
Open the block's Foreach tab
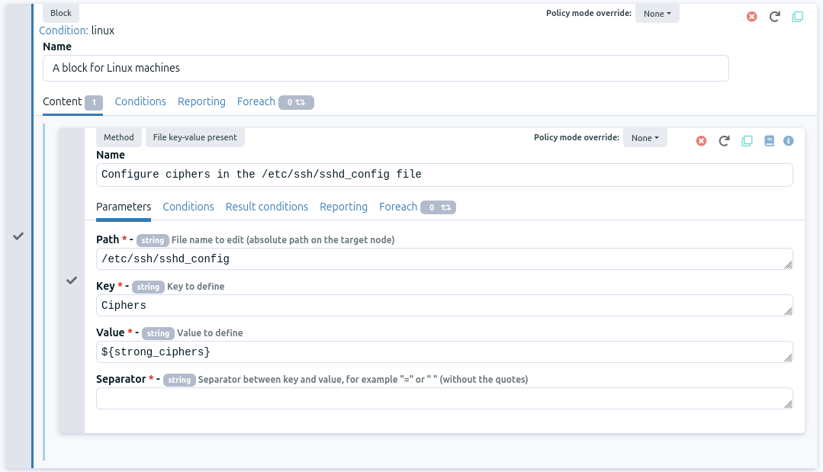pyautogui.click(x=256, y=101)
